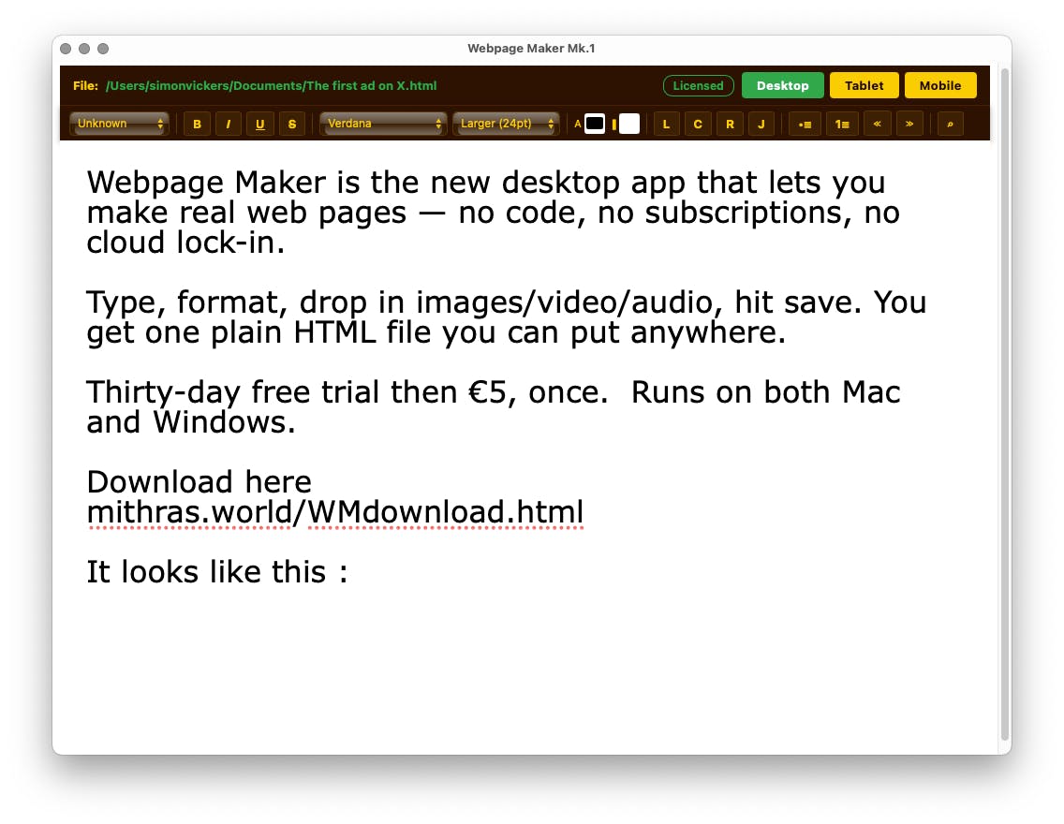Switch to Mobile preview mode
1064x824 pixels.
(939, 85)
